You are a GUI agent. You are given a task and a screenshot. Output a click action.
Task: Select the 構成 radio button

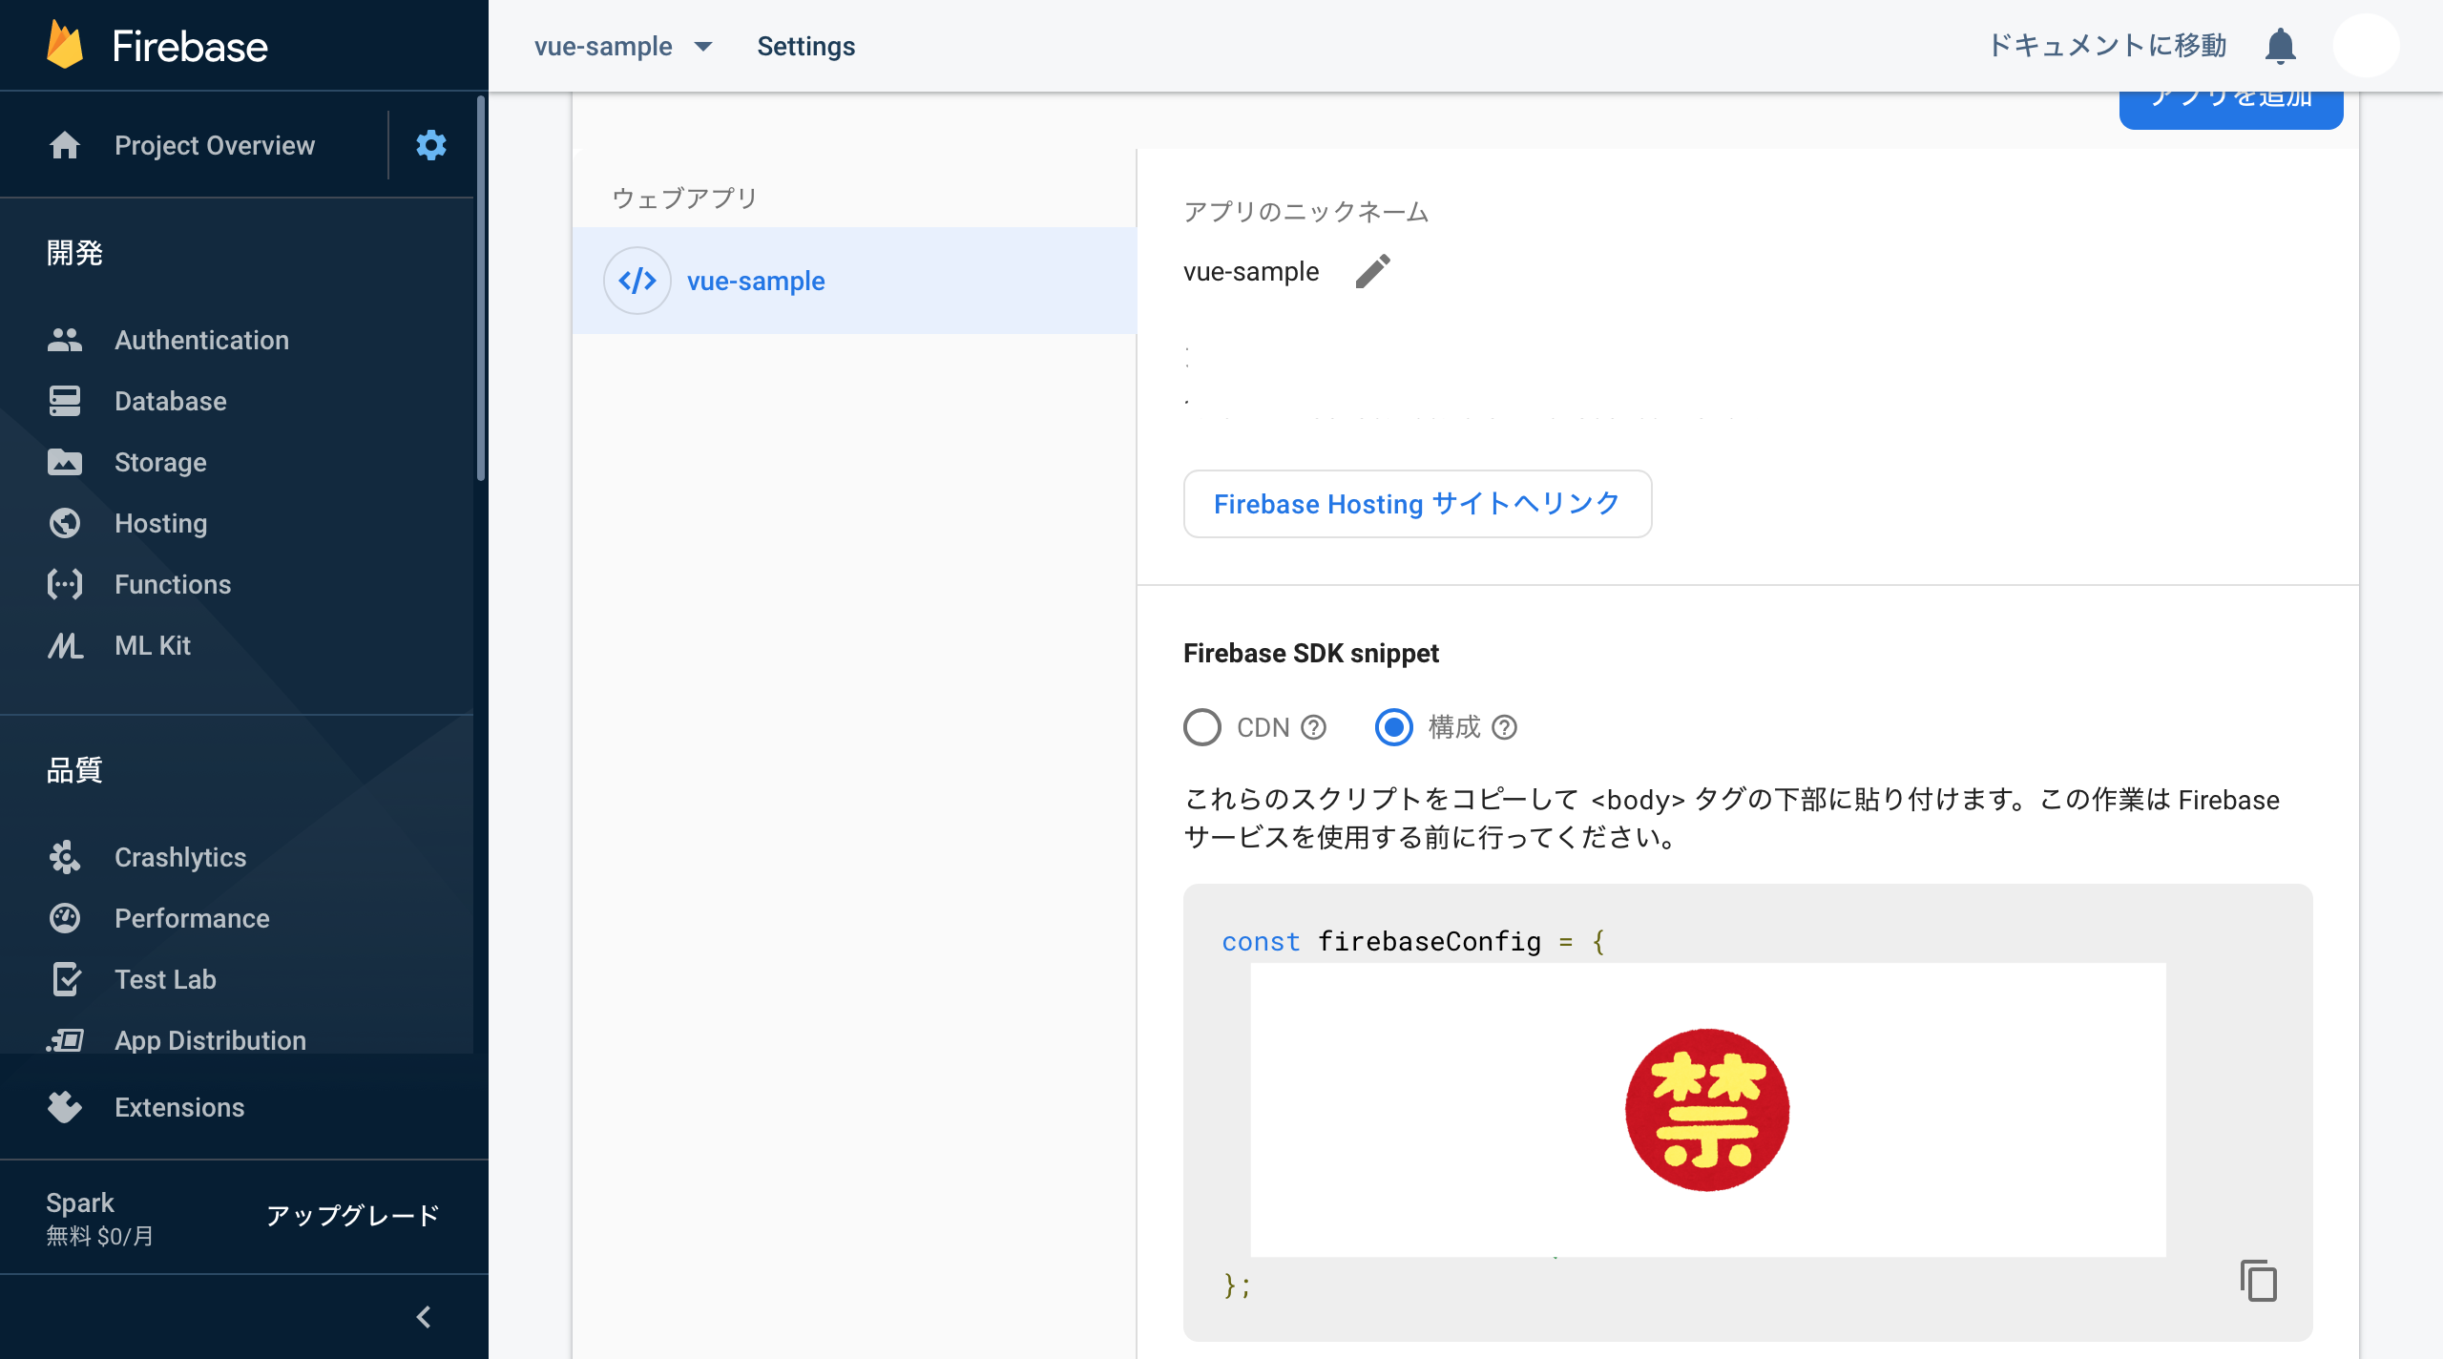point(1394,727)
